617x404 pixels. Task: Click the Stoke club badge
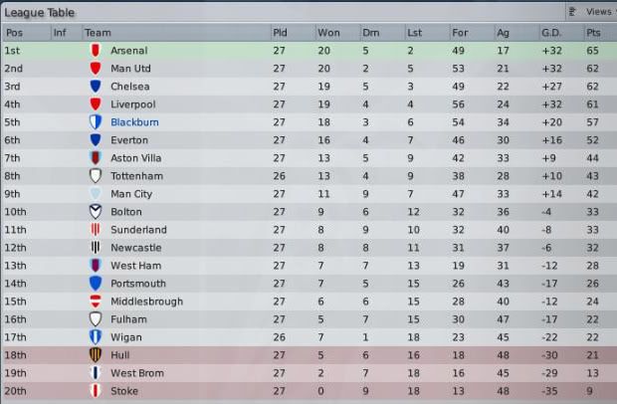[x=96, y=391]
